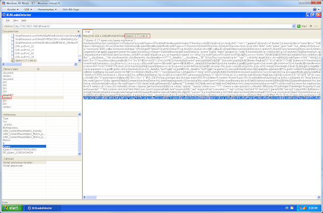Viewport: 323px width, 213px height.
Task: Click file icon of DXR.axd?r=2_14
Action: tap(13, 50)
